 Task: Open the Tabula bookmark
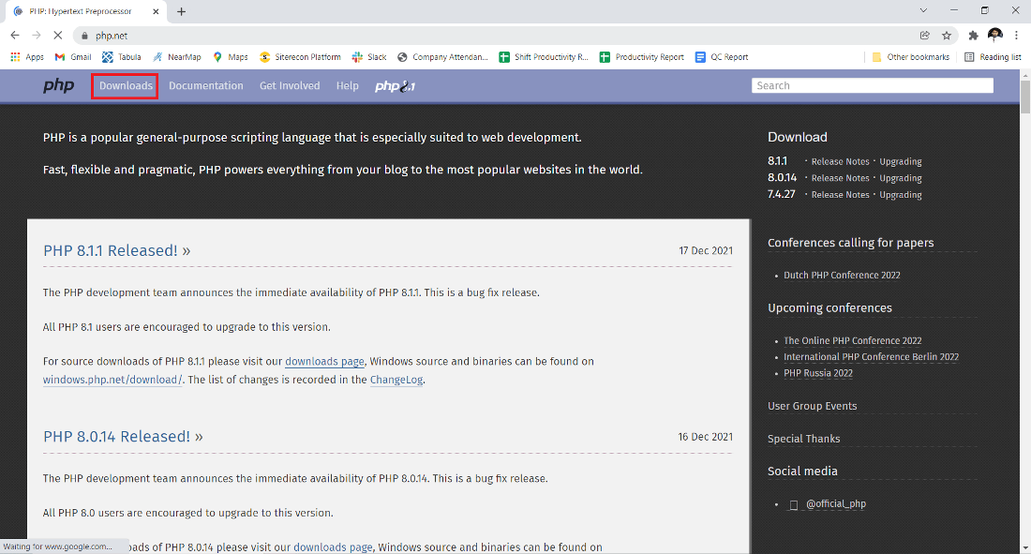[122, 57]
